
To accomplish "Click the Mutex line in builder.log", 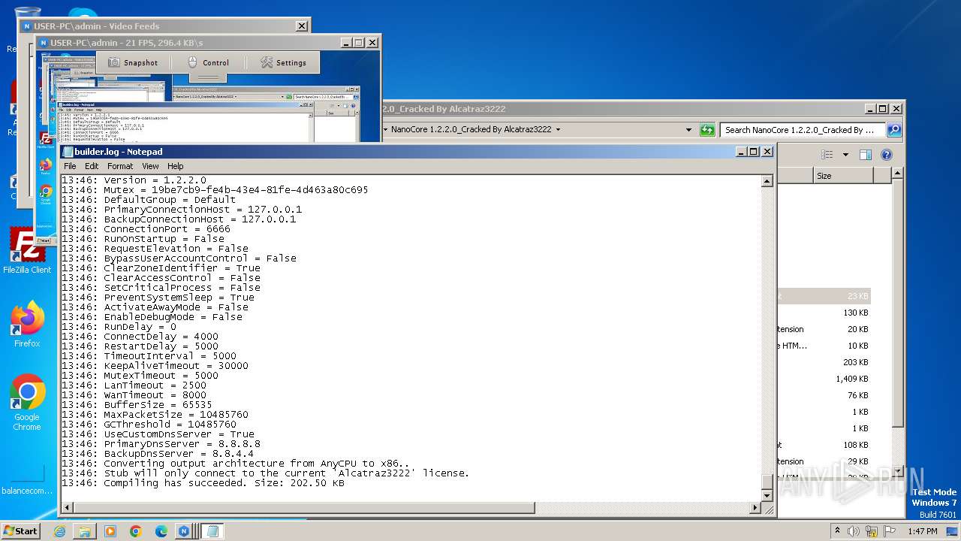I will pyautogui.click(x=215, y=190).
